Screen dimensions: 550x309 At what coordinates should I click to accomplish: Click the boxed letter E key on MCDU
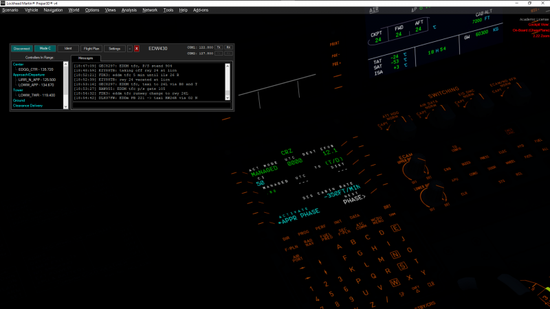pos(395,228)
